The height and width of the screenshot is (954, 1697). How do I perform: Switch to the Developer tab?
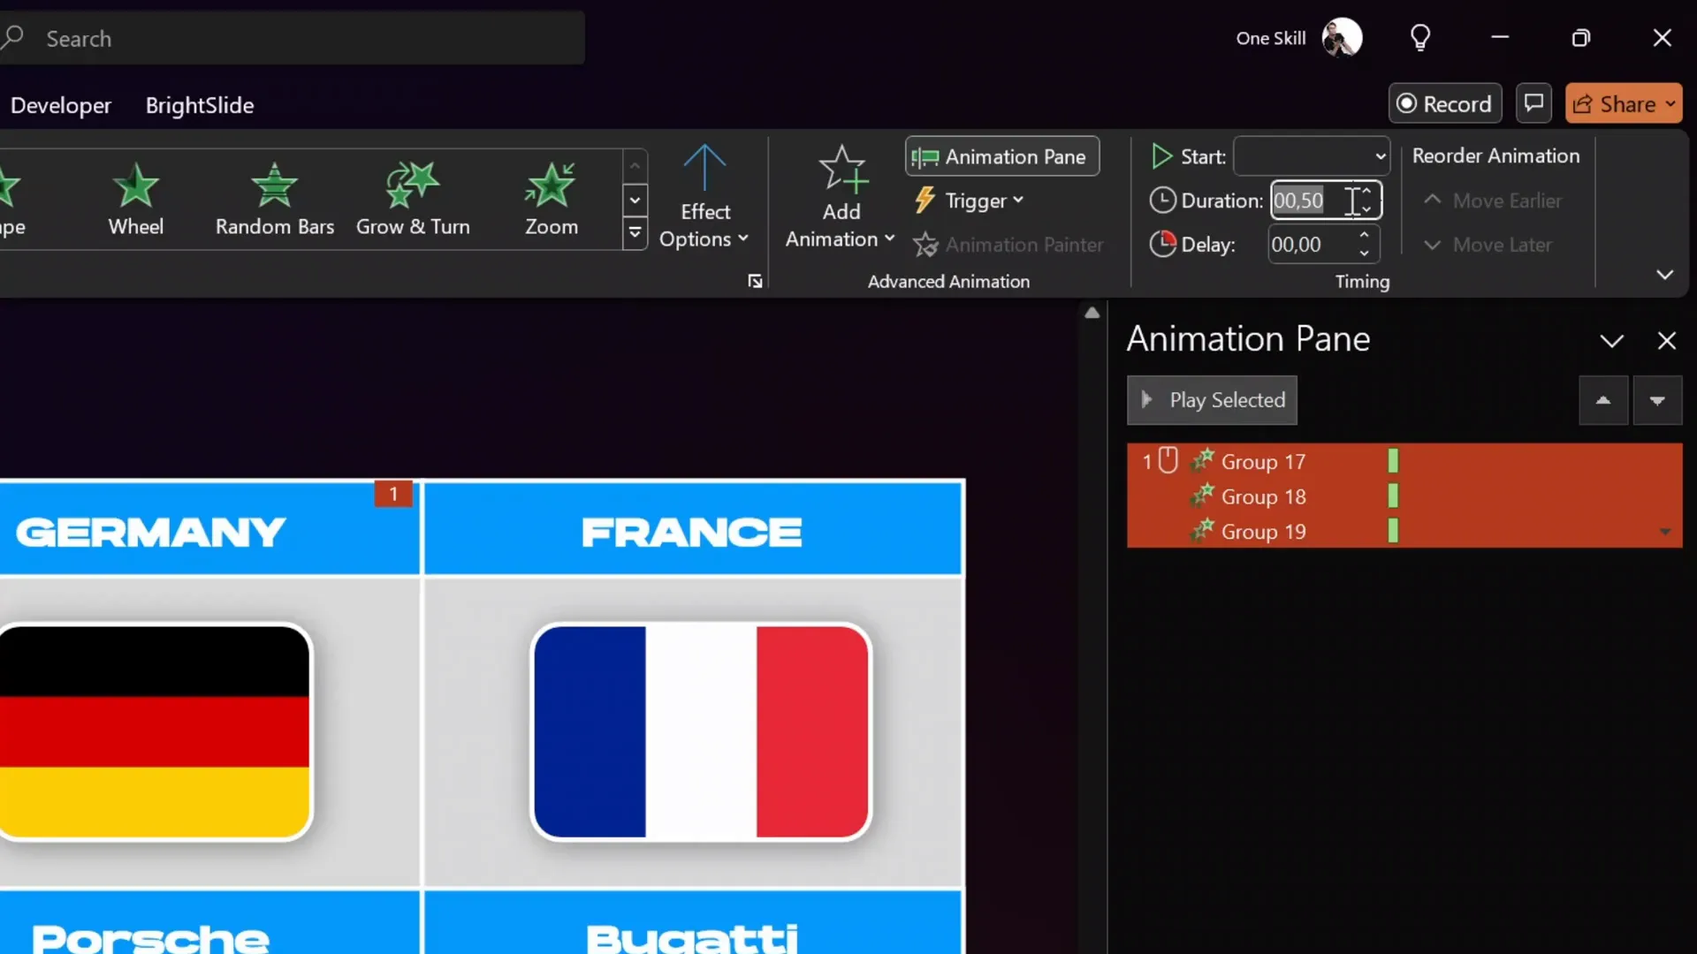pyautogui.click(x=61, y=105)
